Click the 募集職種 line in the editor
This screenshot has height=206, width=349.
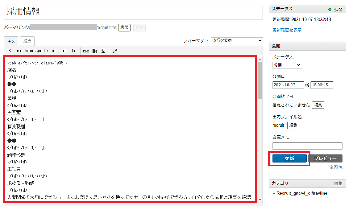16,127
